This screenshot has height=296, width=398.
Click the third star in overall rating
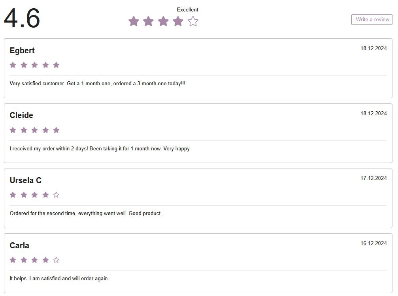(163, 21)
